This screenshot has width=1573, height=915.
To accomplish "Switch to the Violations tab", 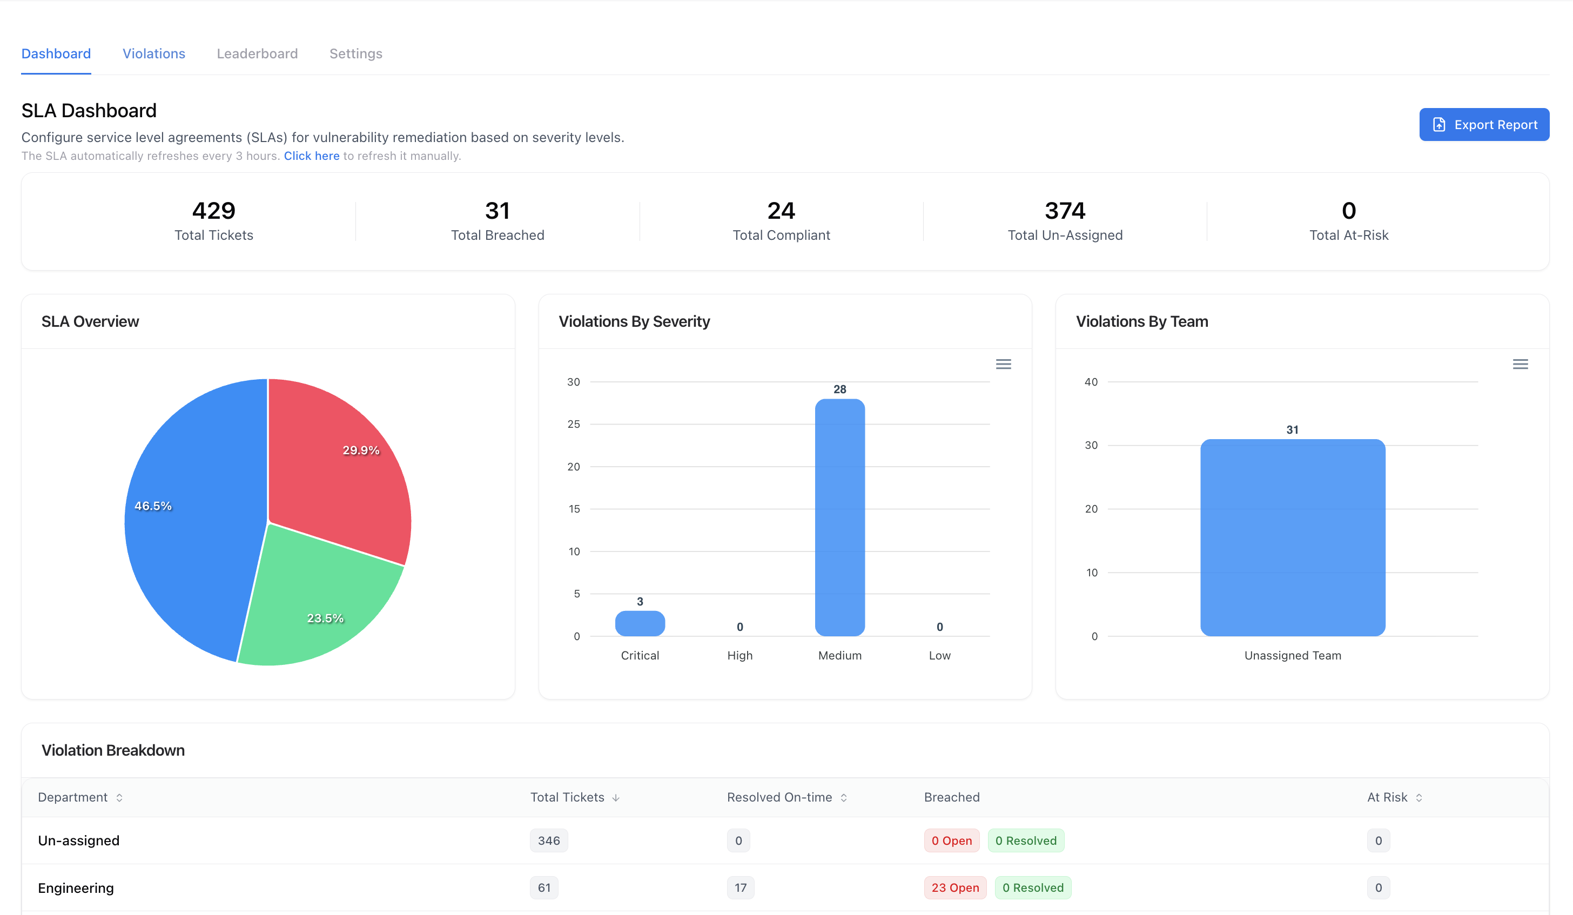I will pyautogui.click(x=153, y=53).
